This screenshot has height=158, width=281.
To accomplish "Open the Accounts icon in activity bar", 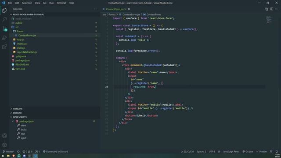I will coord(4,136).
